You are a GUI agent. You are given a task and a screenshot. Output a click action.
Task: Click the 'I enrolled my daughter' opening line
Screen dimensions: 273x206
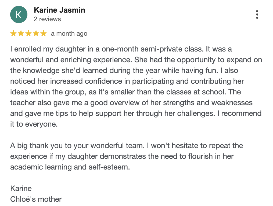click(x=121, y=49)
